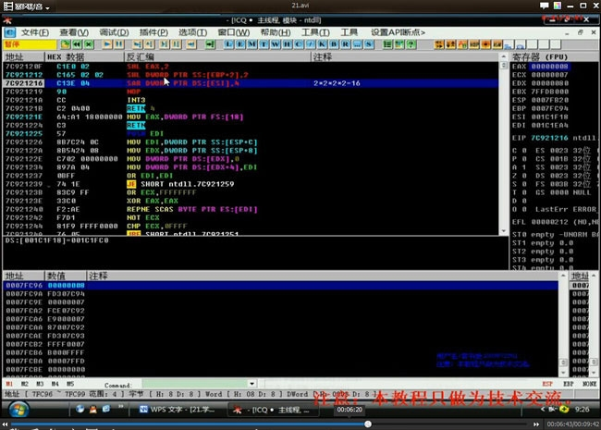The height and width of the screenshot is (430, 601).
Task: Click the Windows Start orb
Action: 18,410
